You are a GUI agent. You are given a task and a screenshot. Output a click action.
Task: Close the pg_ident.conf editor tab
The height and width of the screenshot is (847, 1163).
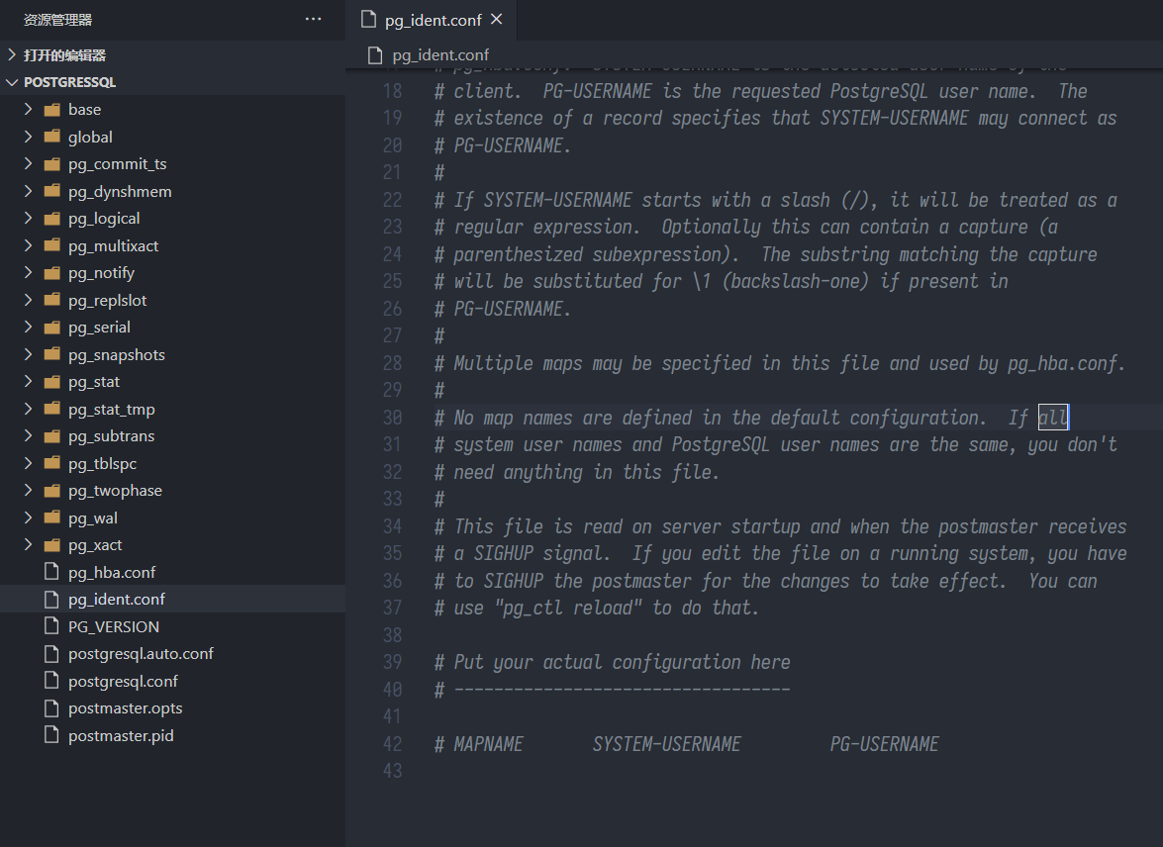(497, 19)
